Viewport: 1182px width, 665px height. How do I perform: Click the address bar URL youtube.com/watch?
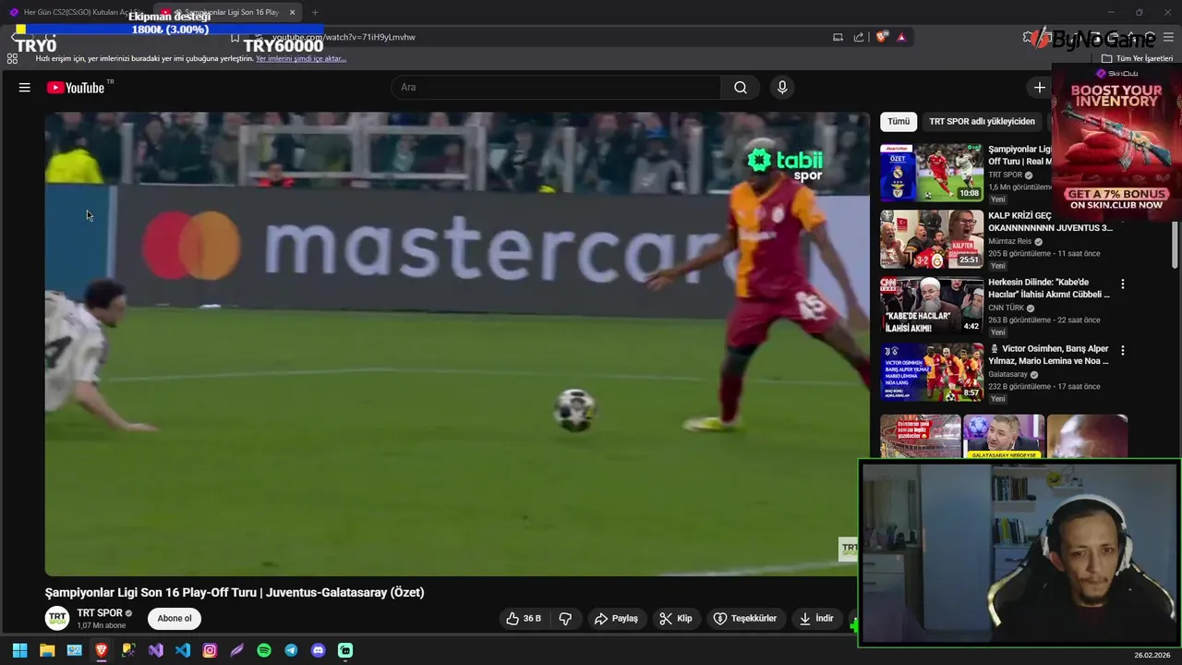tap(344, 37)
